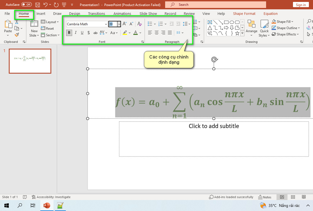Click the Save icon in title bar

(x=37, y=5)
